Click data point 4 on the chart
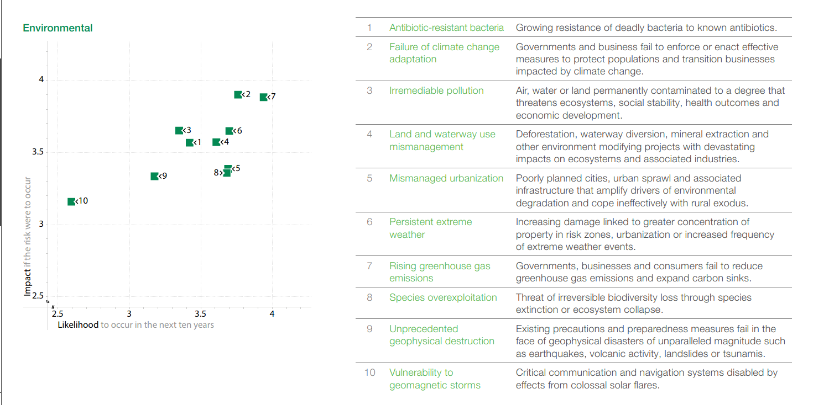The height and width of the screenshot is (405, 829). 216,142
